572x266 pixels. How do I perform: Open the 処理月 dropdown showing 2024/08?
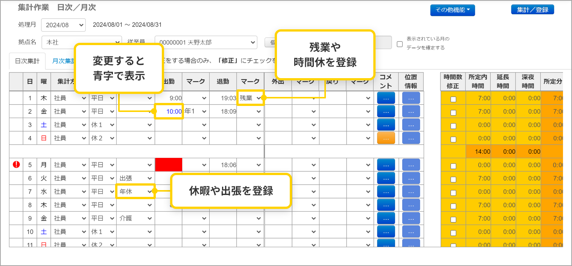pos(63,25)
